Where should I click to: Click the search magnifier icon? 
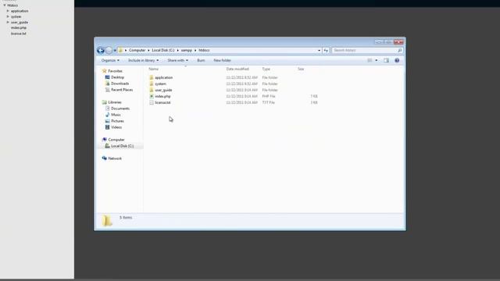pyautogui.click(x=399, y=50)
